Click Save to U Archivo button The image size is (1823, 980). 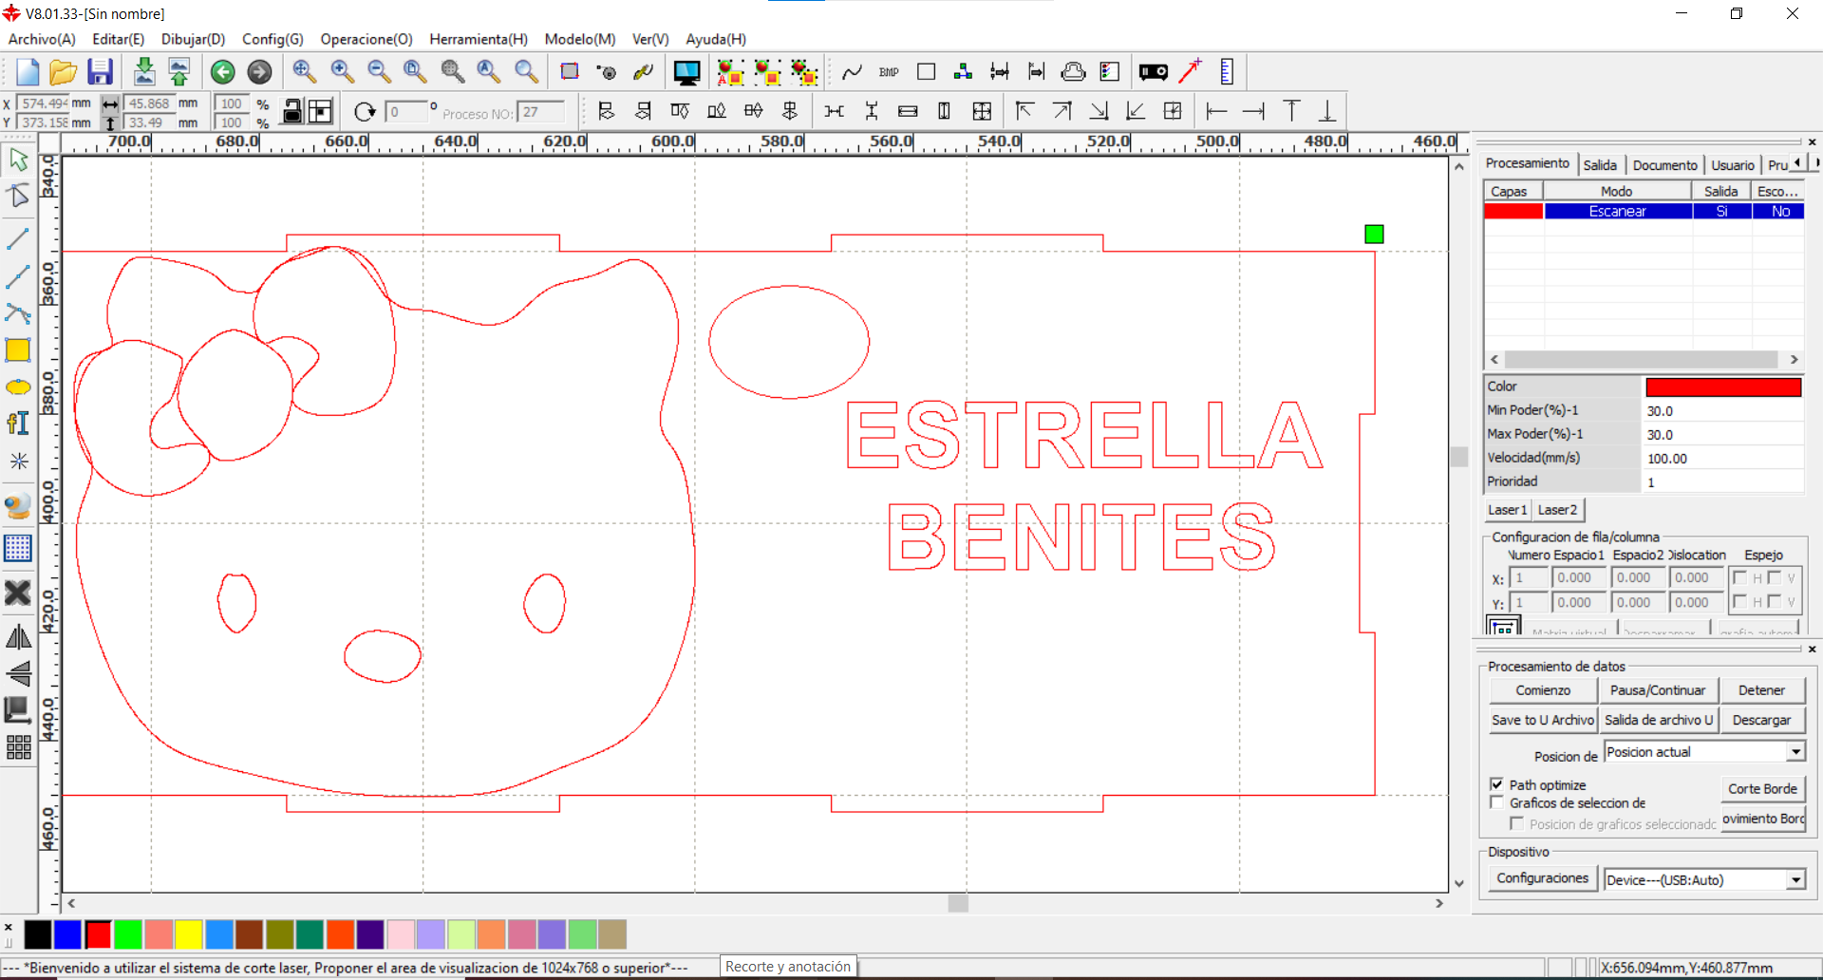(1543, 720)
